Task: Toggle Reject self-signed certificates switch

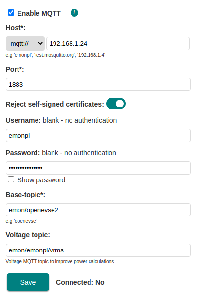Action: click(x=116, y=104)
